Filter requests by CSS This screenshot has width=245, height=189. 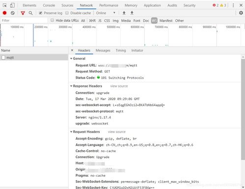107,21
